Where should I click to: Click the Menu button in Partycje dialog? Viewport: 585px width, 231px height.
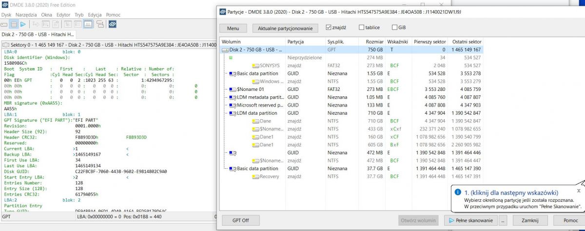[x=233, y=28]
